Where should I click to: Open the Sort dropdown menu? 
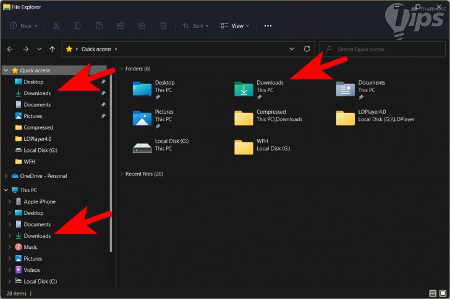point(196,26)
